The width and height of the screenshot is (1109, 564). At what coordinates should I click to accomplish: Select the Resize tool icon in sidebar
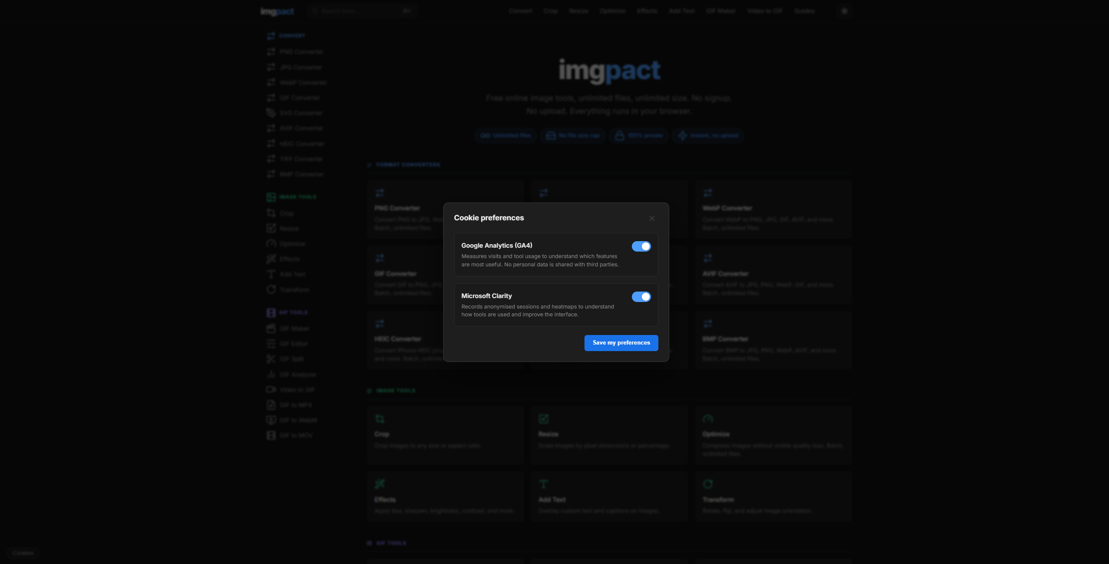tap(271, 228)
